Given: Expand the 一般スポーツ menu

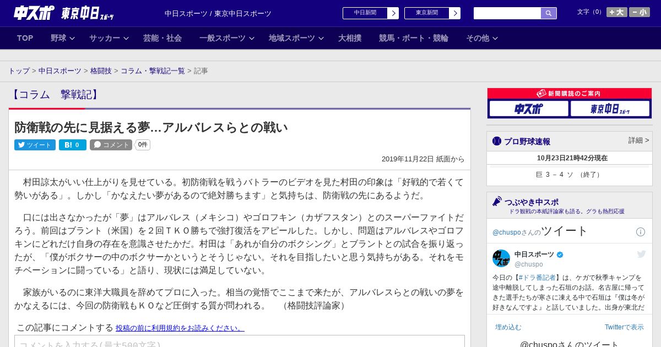Looking at the screenshot, I should click(x=227, y=38).
